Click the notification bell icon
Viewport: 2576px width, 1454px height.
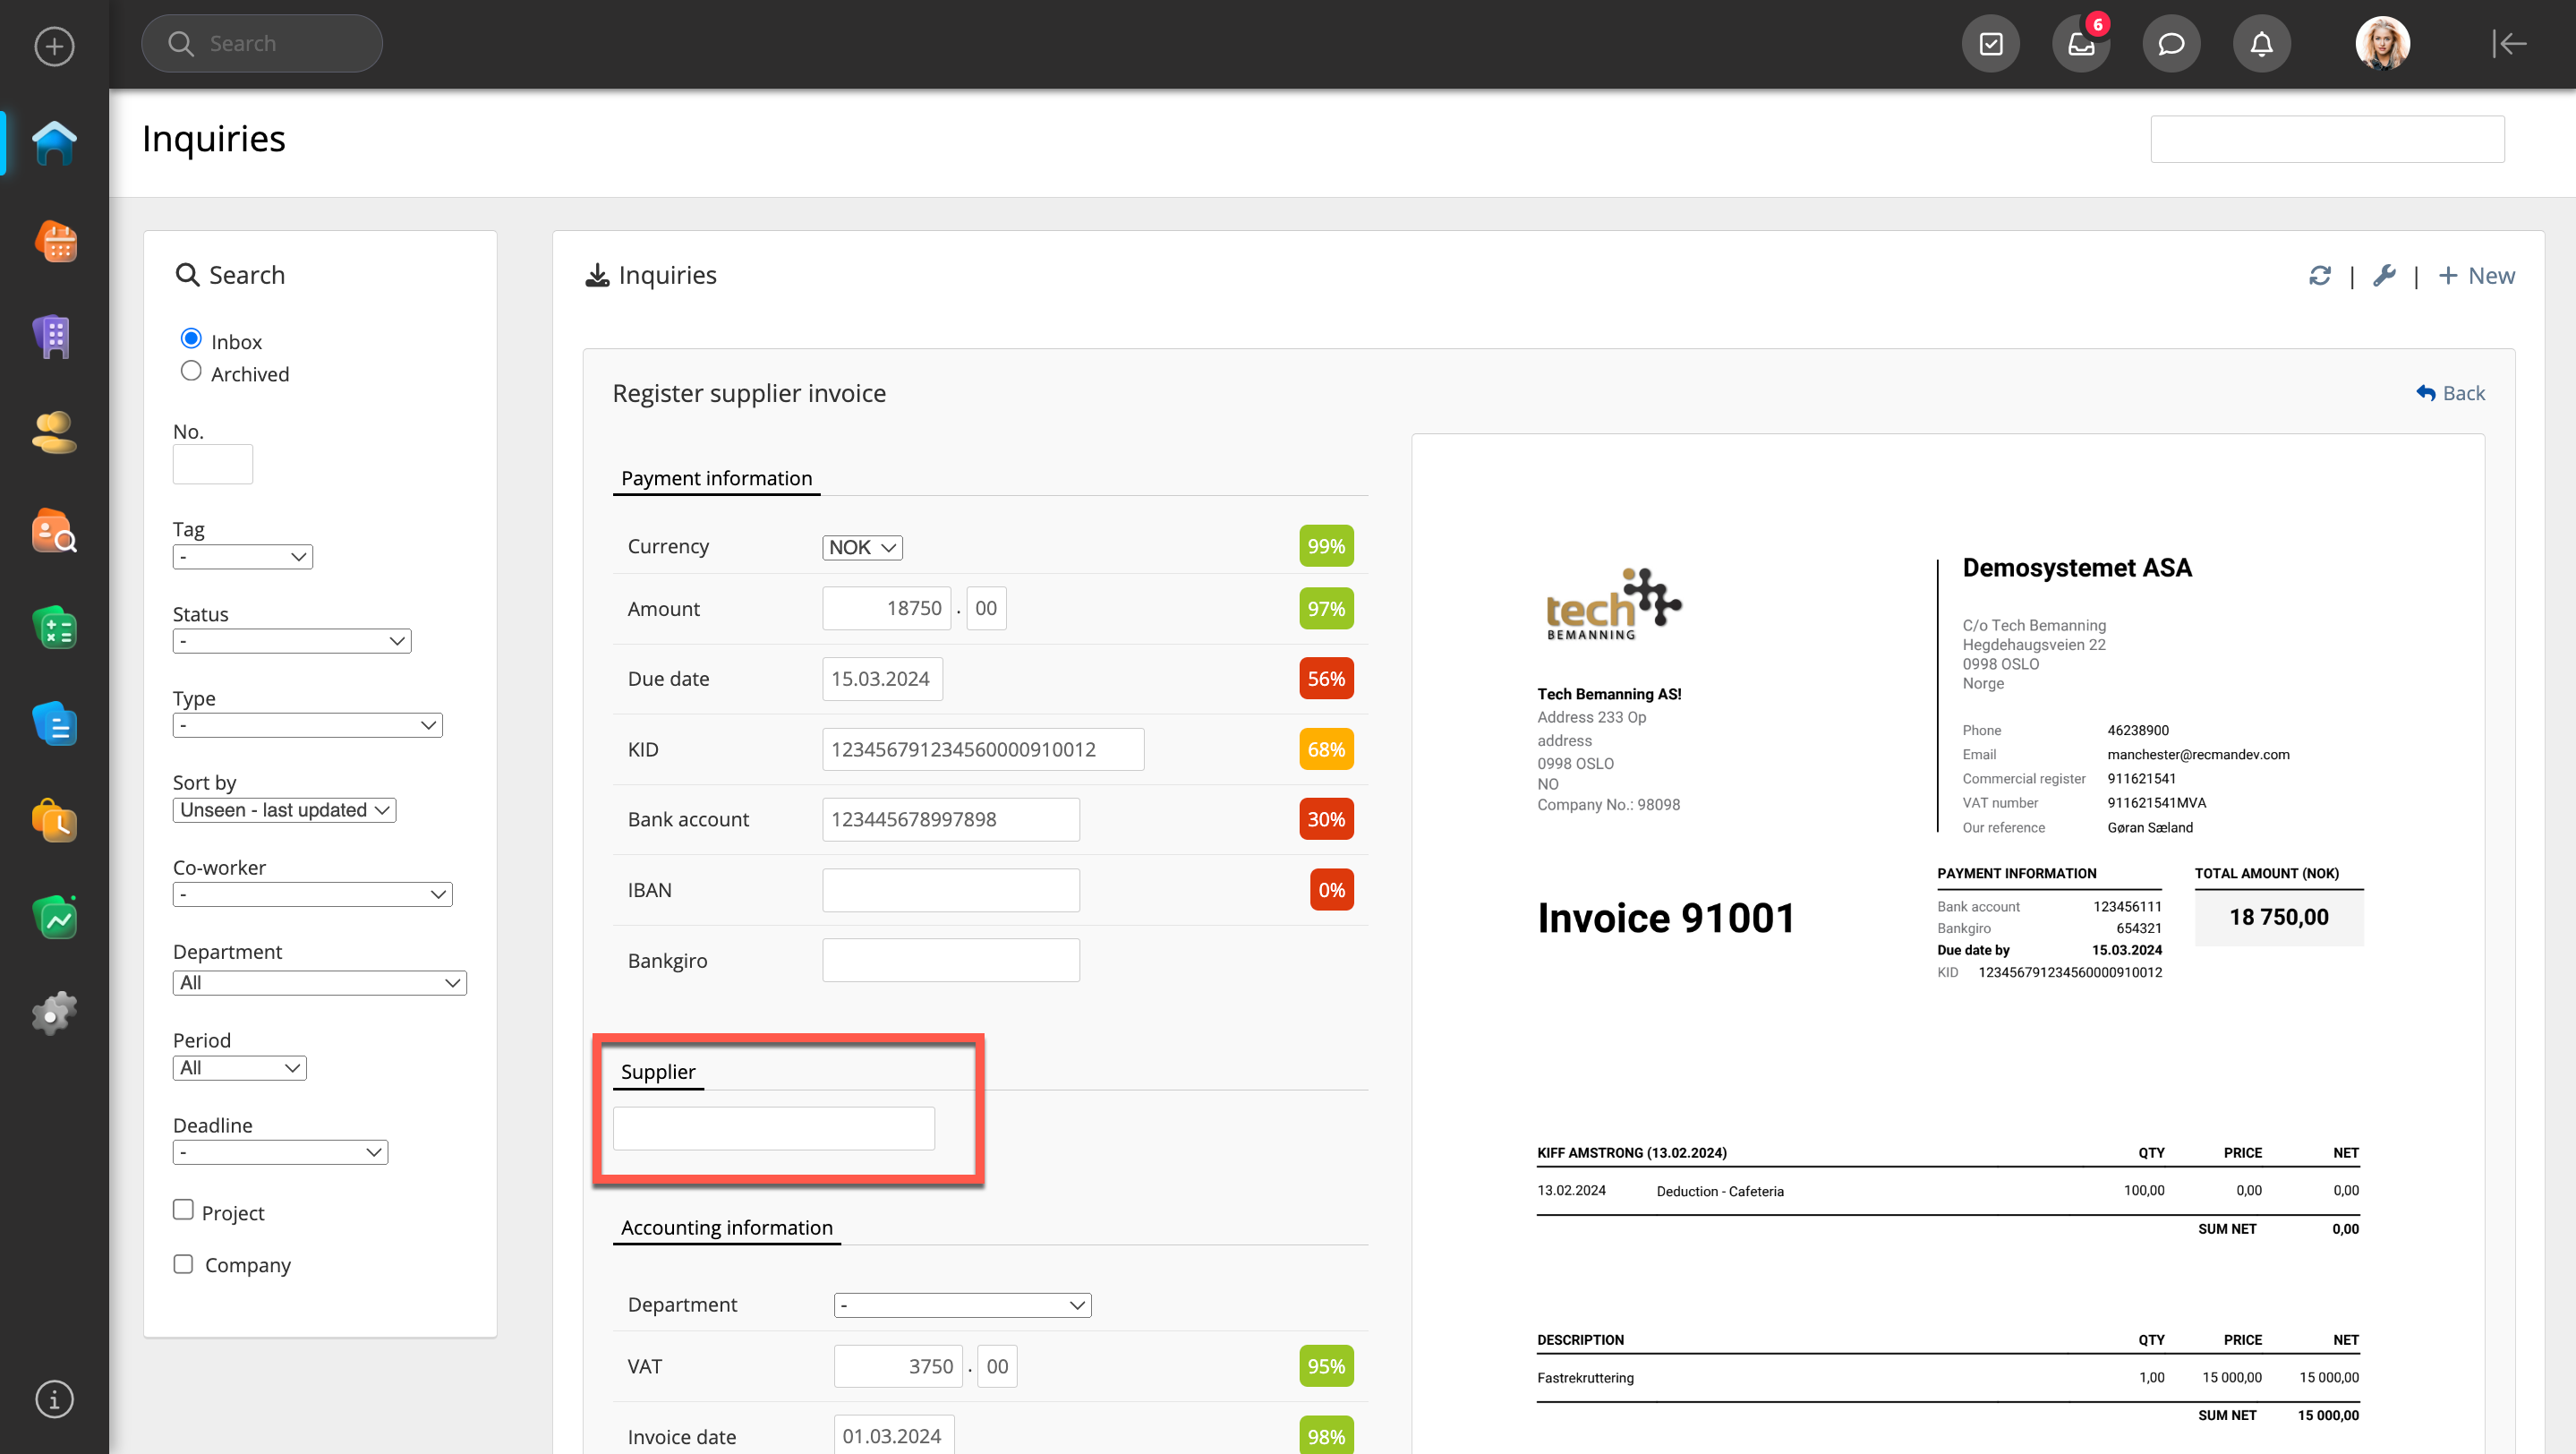point(2261,44)
